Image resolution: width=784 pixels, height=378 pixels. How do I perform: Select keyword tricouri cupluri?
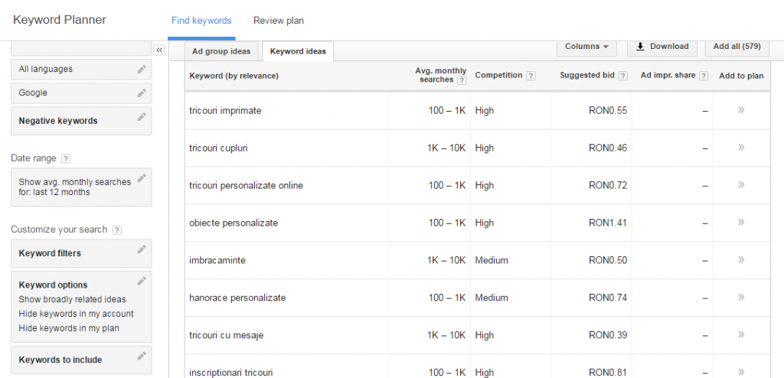click(218, 148)
